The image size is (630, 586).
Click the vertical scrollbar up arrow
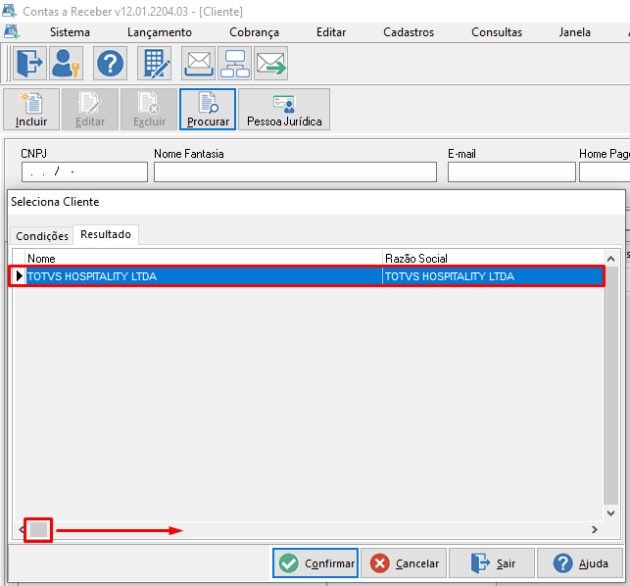610,259
